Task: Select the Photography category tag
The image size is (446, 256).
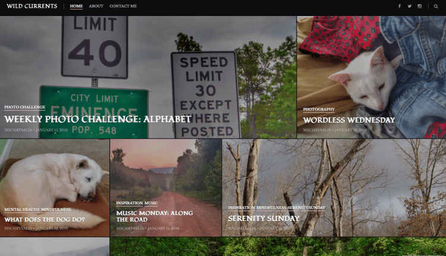Action: pos(319,109)
